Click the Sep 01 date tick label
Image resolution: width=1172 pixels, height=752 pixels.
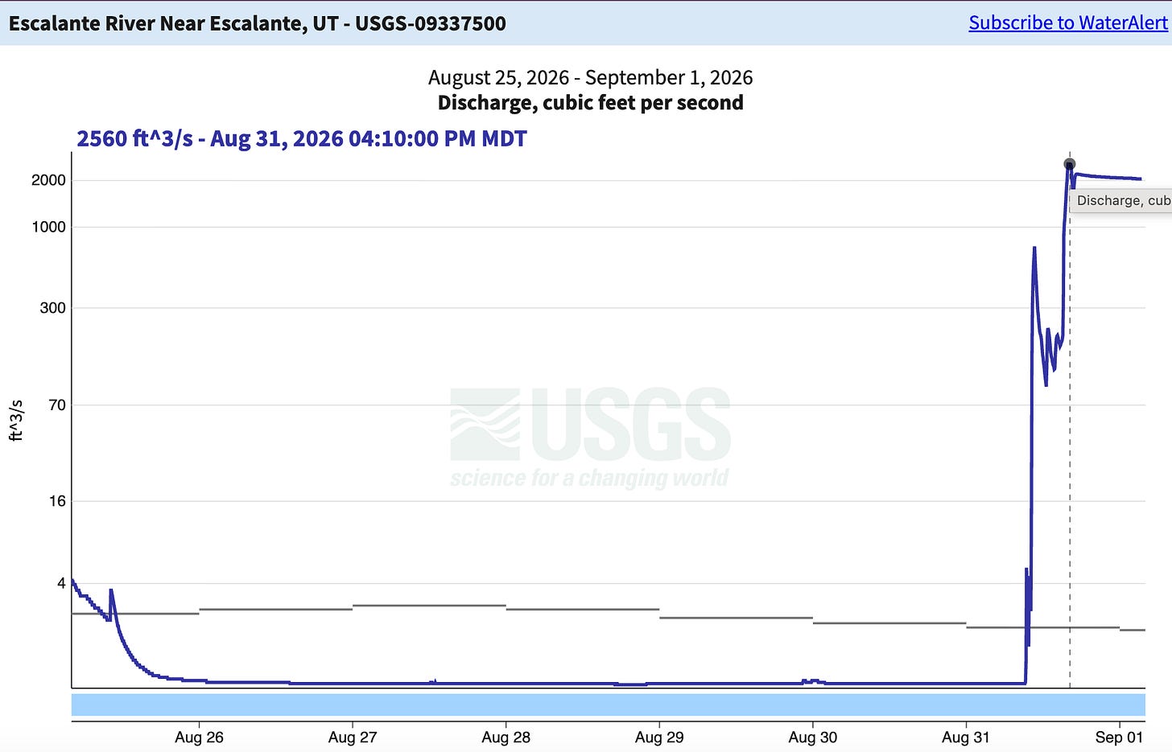point(1119,737)
